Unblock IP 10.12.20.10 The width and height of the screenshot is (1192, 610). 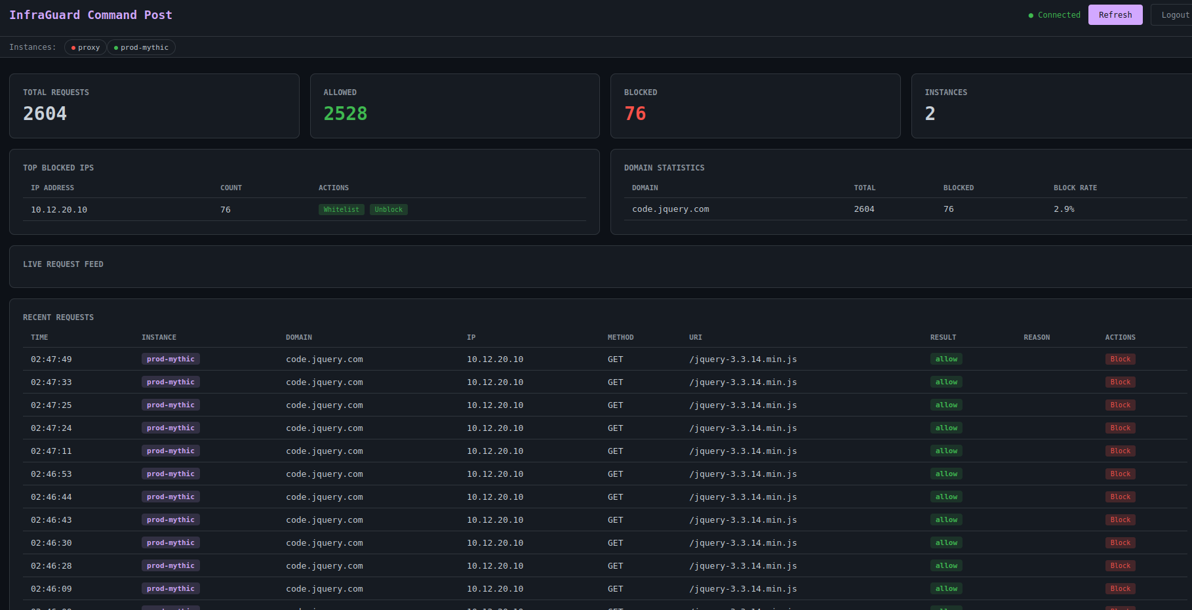click(x=389, y=210)
